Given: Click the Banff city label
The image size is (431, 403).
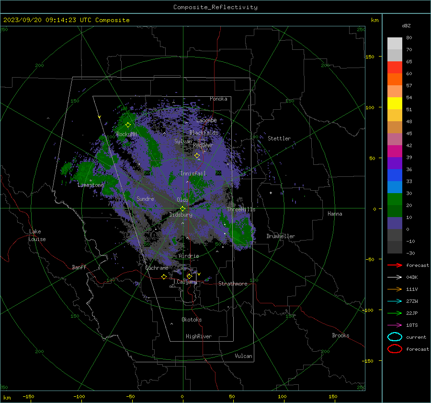Looking at the screenshot, I should tap(79, 267).
